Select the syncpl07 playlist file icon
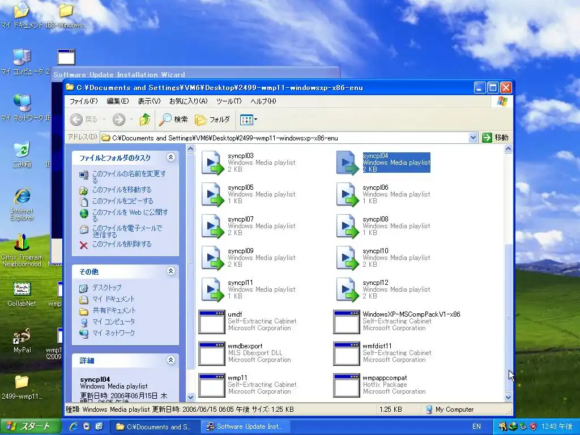This screenshot has width=580, height=435. pos(213,226)
